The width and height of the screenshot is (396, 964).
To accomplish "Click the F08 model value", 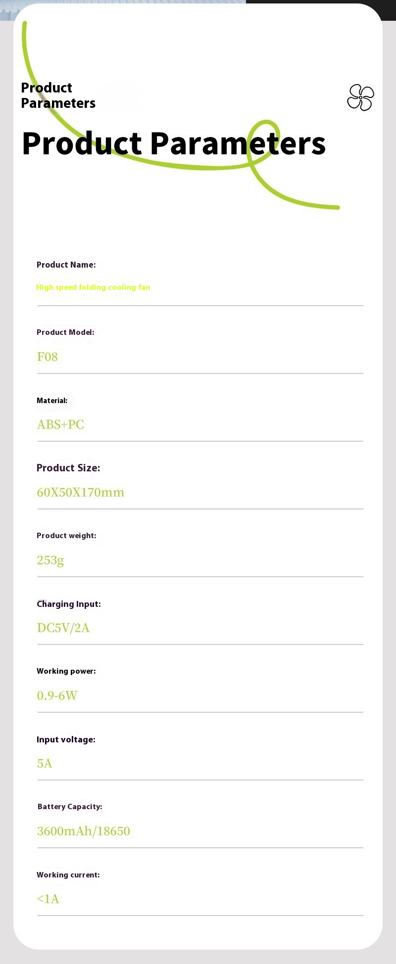I will (x=48, y=357).
